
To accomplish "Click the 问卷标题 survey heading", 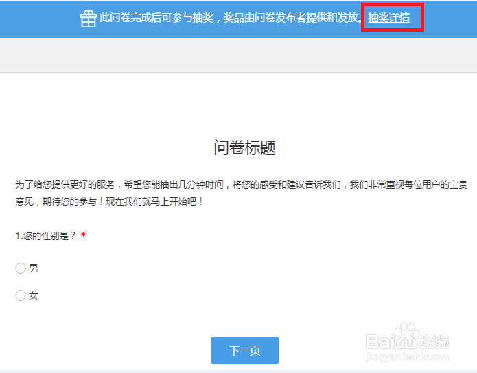I will point(244,147).
